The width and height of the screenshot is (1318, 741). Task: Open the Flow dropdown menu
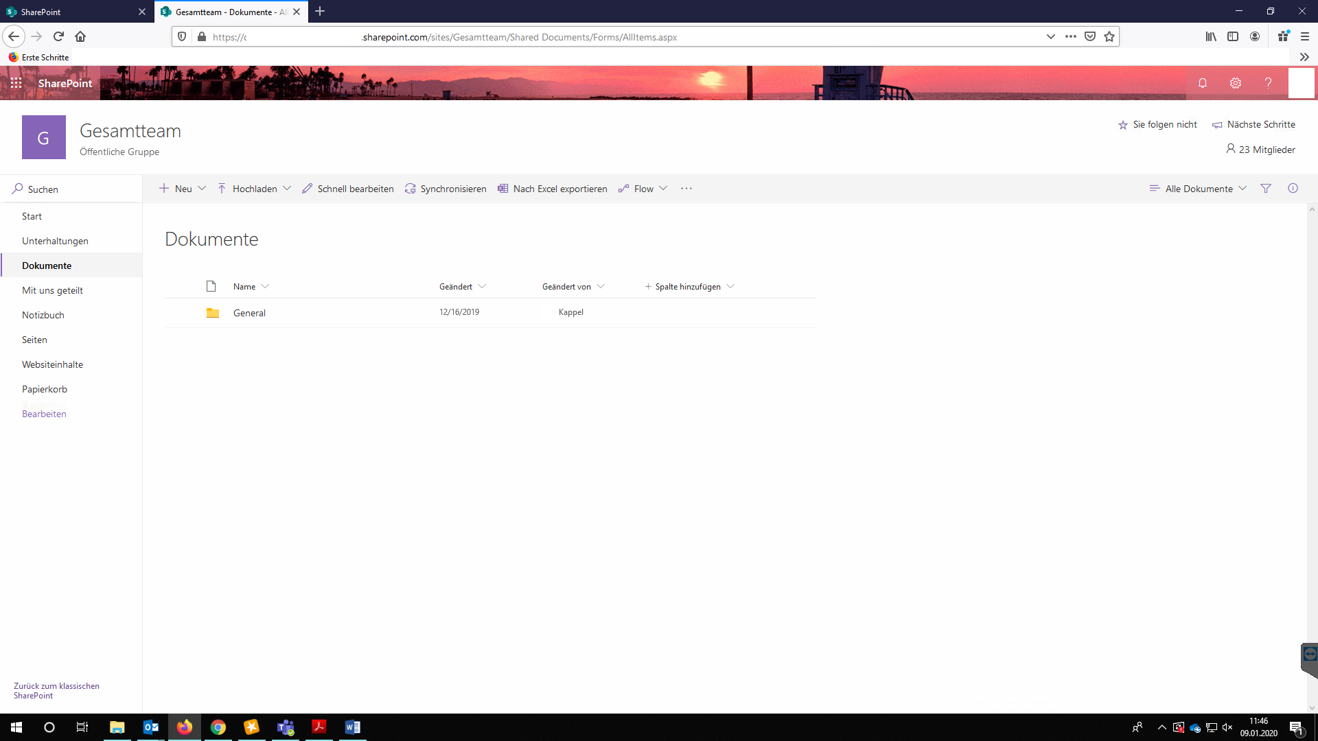pos(643,189)
